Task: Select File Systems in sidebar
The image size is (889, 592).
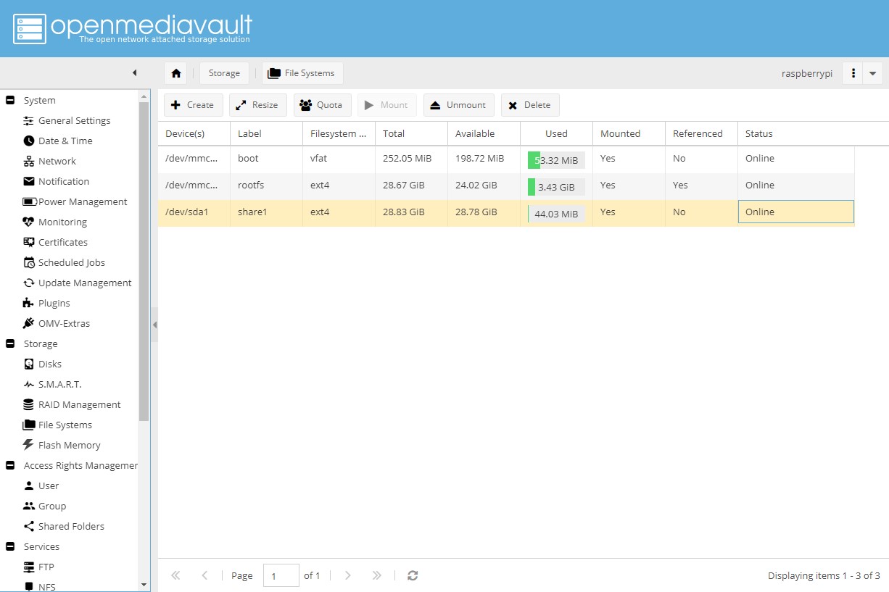Action: (x=65, y=425)
